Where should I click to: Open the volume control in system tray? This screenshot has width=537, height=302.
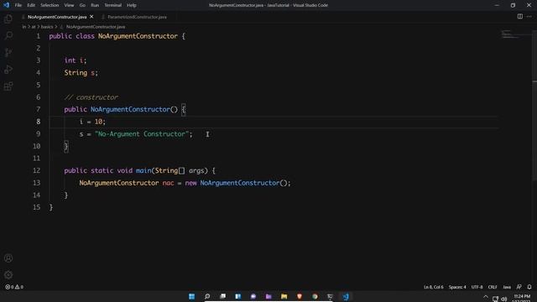pyautogui.click(x=503, y=299)
